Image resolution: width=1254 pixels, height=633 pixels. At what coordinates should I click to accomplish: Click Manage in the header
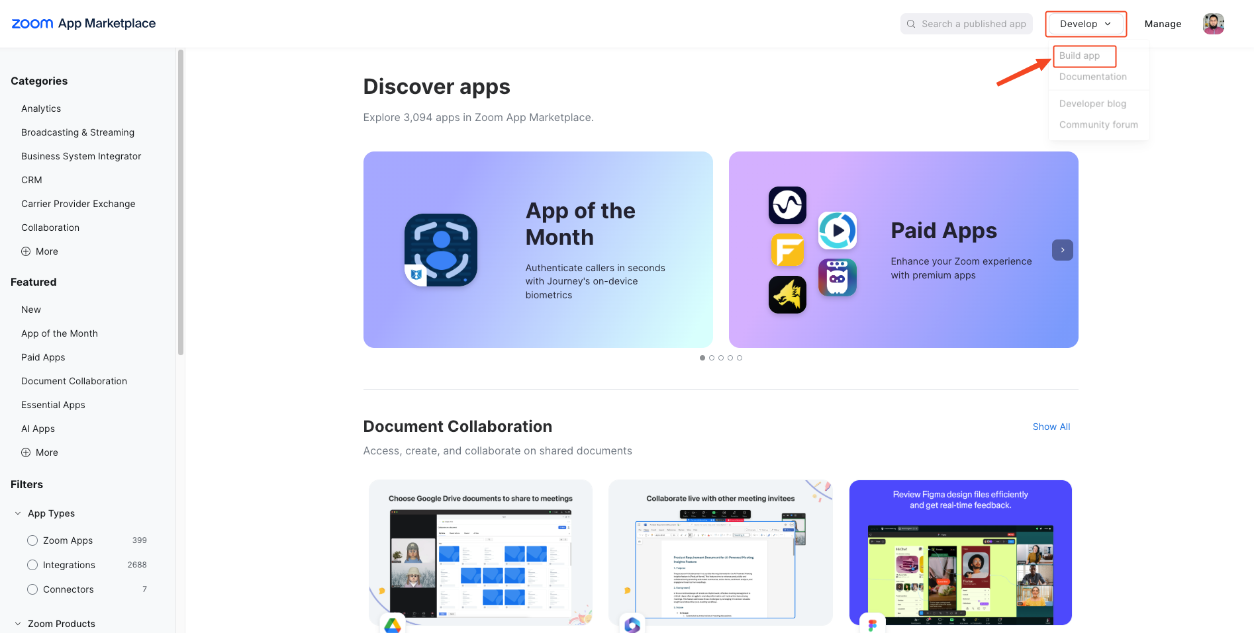tap(1163, 24)
